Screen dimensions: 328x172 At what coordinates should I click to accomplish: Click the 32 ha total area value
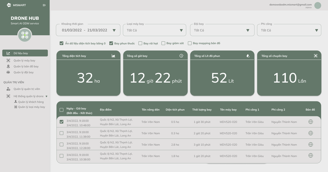[x=88, y=78]
